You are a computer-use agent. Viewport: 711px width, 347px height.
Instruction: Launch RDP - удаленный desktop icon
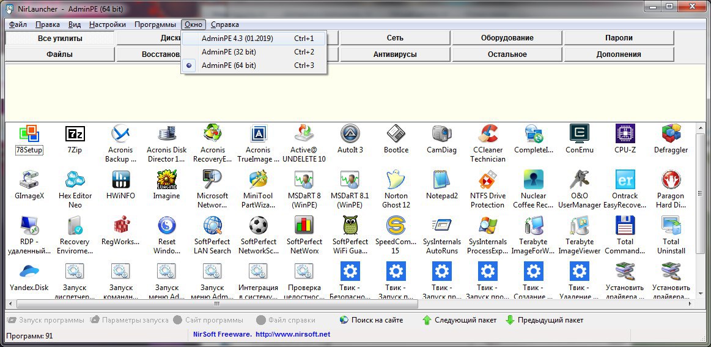(29, 226)
